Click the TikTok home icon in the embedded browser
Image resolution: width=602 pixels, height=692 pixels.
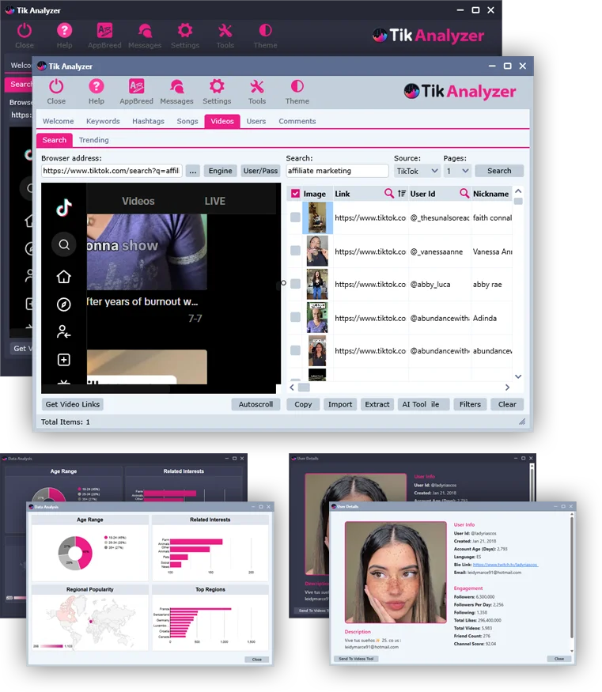tap(64, 277)
